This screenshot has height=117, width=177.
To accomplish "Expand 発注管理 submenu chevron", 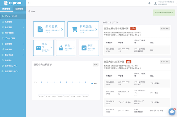I will pos(23,27).
